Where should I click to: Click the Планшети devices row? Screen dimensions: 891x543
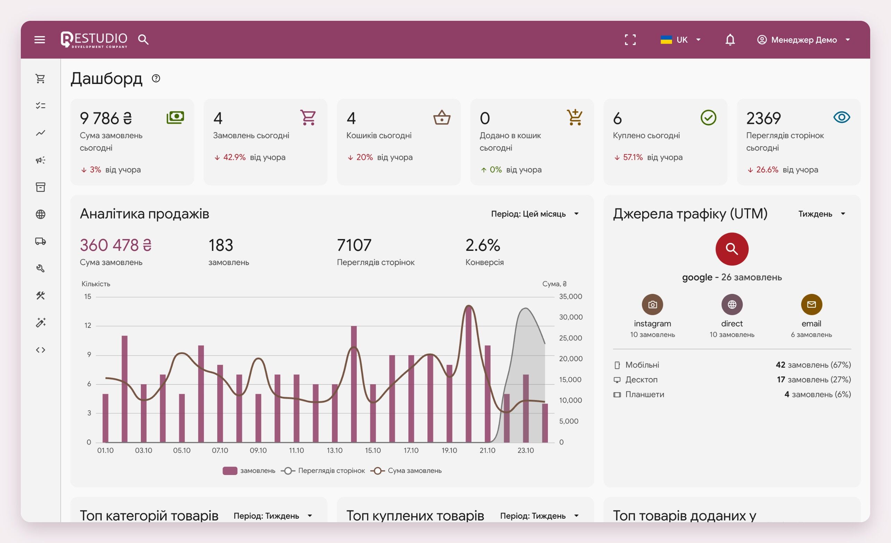pyautogui.click(x=732, y=394)
